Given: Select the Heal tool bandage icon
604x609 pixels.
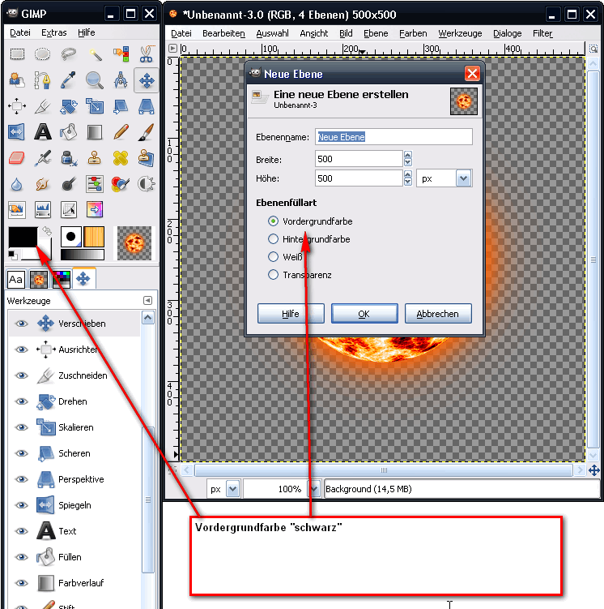Looking at the screenshot, I should coord(121,158).
